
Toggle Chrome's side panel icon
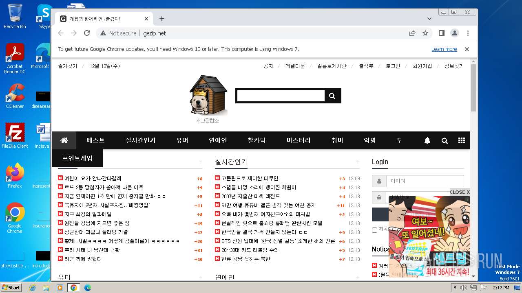click(442, 33)
